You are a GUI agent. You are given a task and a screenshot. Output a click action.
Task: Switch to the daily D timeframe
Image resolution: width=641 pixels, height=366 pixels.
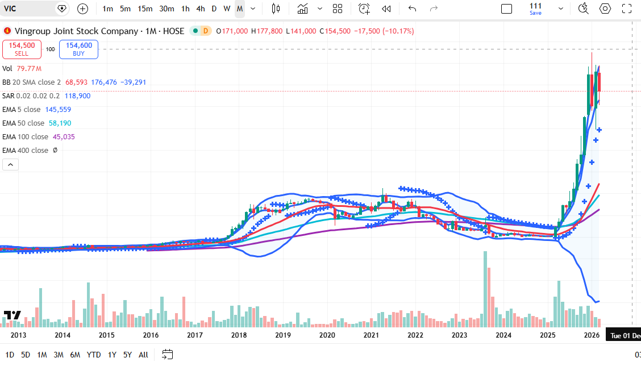pyautogui.click(x=214, y=9)
